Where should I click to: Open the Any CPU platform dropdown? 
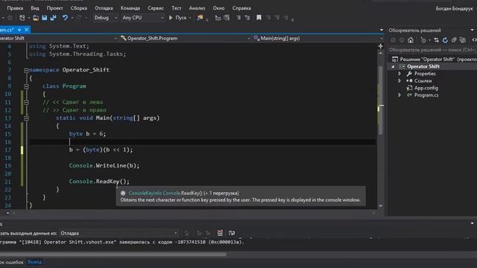tap(142, 18)
